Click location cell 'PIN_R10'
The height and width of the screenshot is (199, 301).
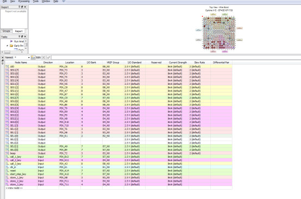[x=70, y=122]
